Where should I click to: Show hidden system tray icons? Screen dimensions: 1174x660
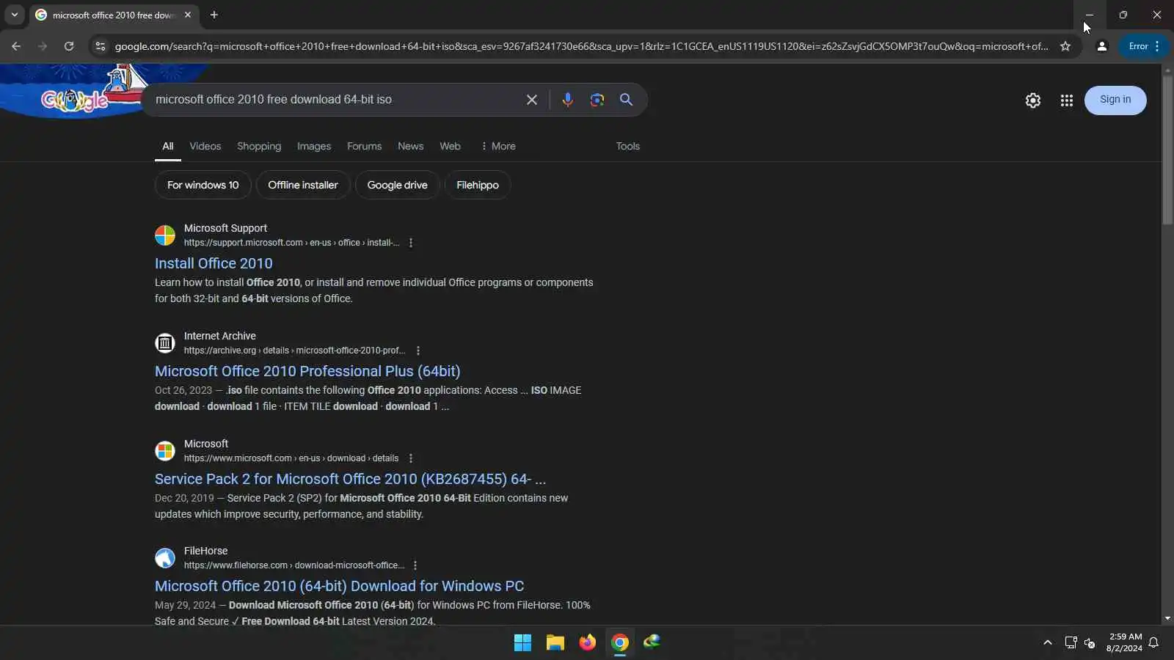pos(1048,643)
